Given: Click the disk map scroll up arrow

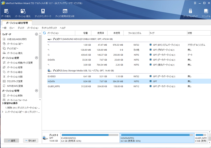Looking at the screenshot, I should coord(209,132).
